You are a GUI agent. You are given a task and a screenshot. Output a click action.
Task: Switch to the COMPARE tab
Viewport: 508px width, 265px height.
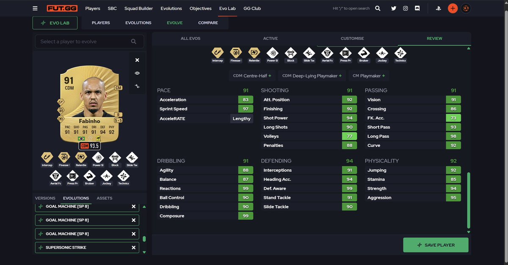(208, 23)
